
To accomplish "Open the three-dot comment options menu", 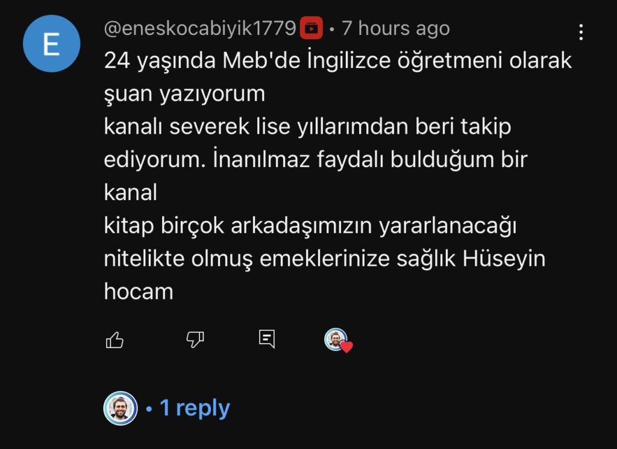I will [x=581, y=32].
